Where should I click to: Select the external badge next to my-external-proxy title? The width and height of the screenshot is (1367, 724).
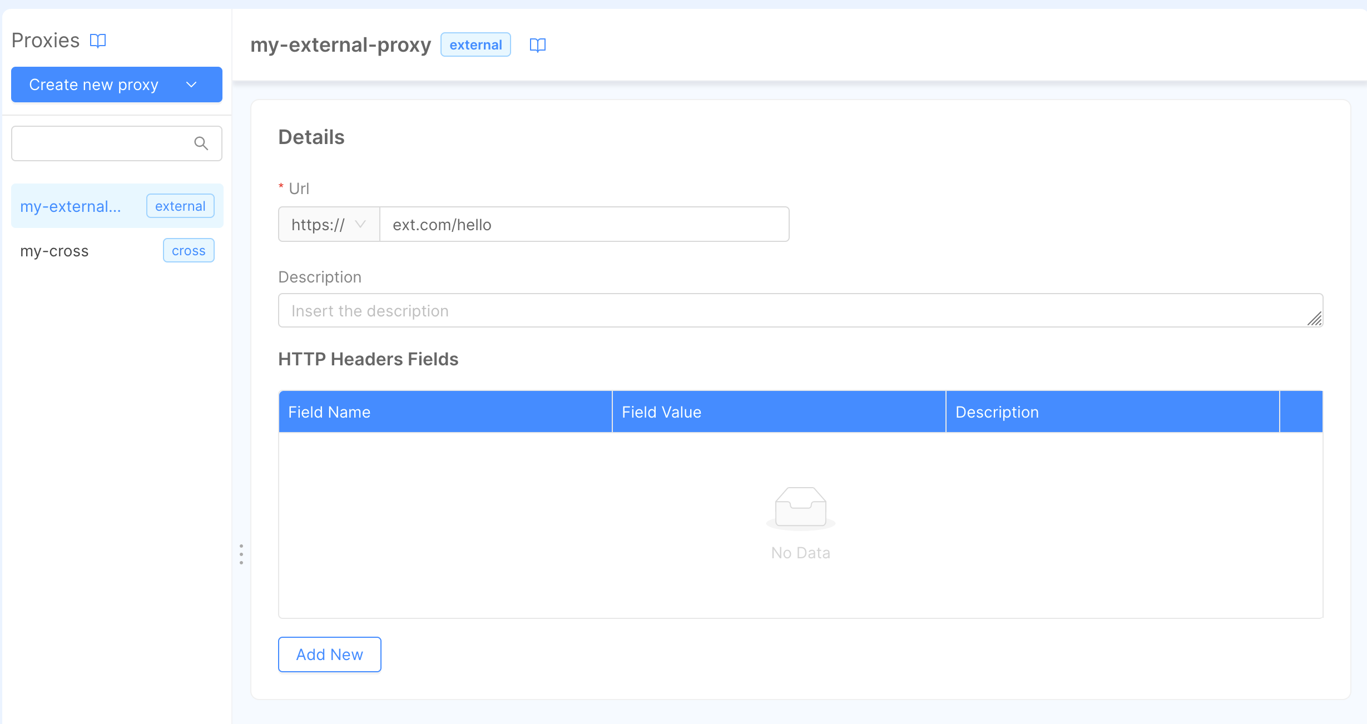tap(475, 44)
